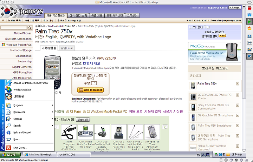Screen dimensions: 253x162
Task: Open Run... dialog from Start menu
Action: click(30, 139)
